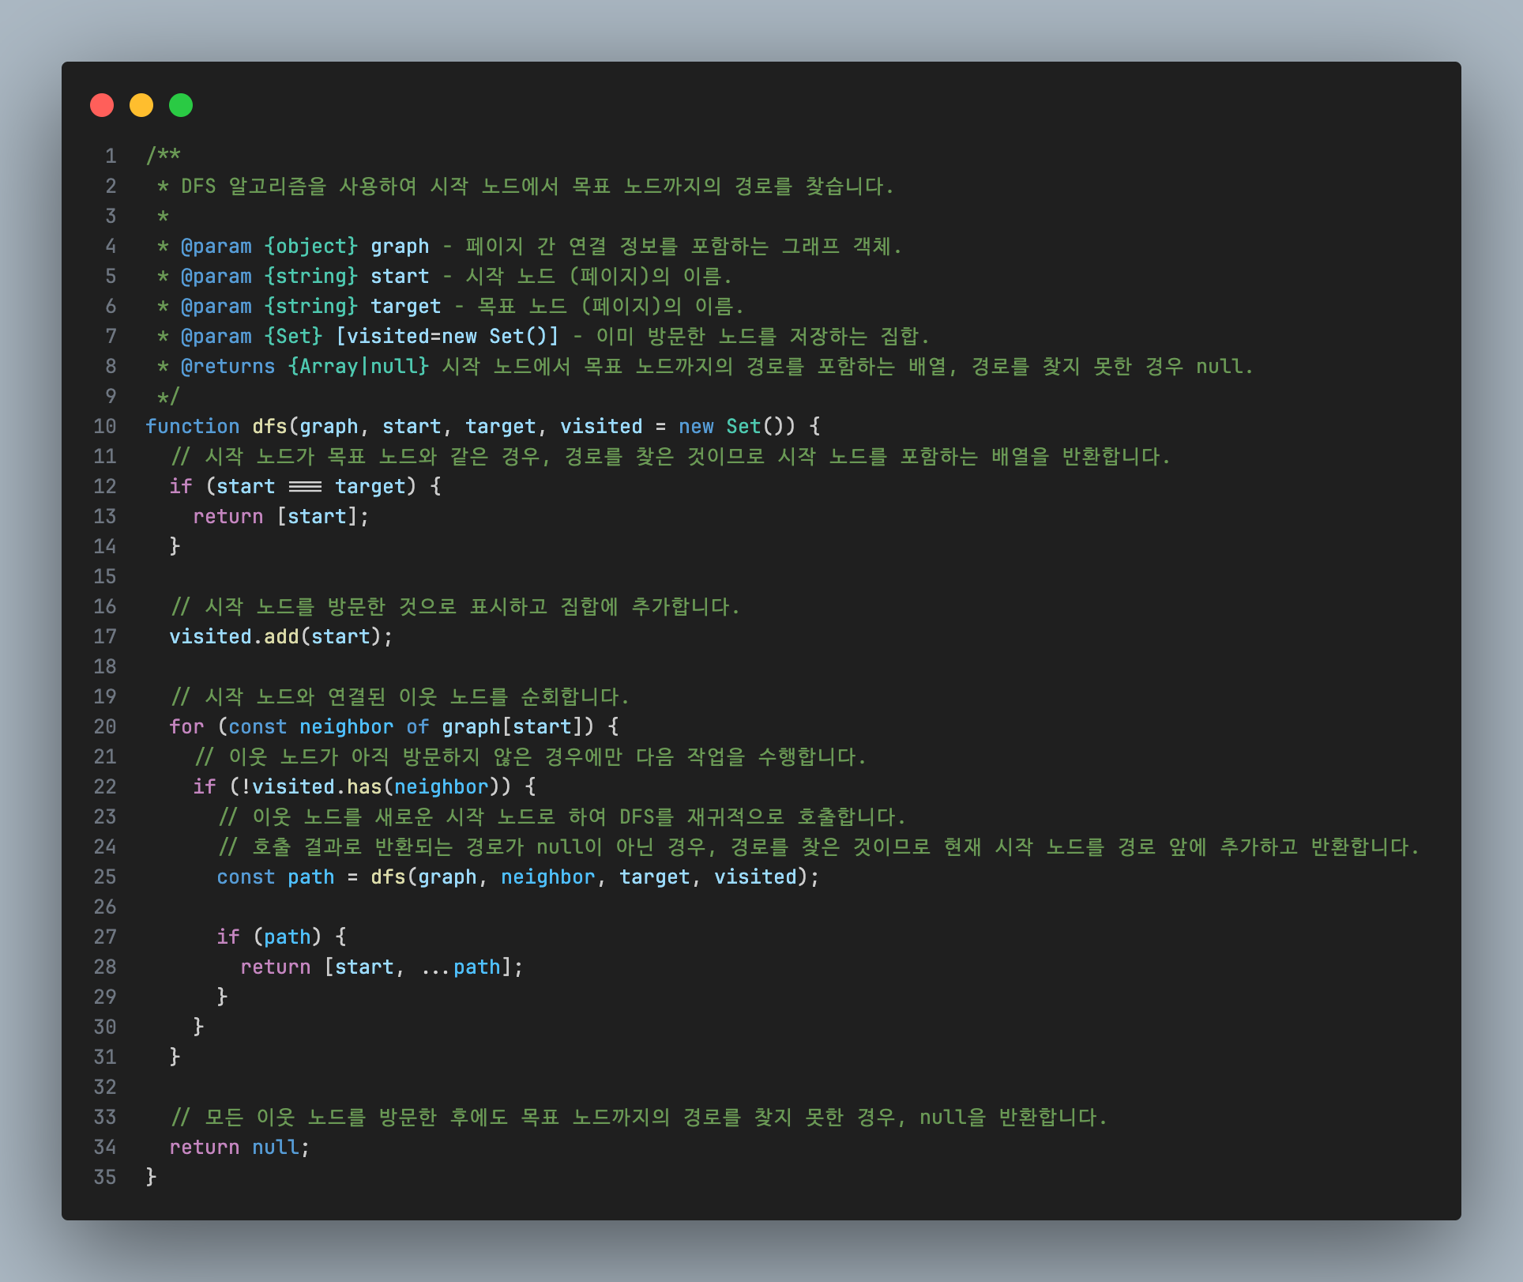
Task: Click the green maximize window dot
Action: (x=181, y=105)
